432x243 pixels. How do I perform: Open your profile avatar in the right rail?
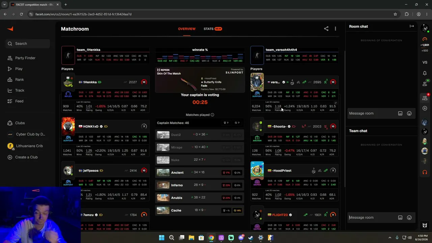425,28
